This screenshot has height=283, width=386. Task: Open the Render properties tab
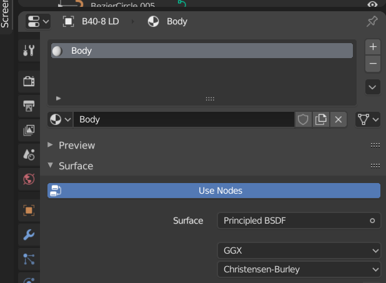(x=28, y=81)
